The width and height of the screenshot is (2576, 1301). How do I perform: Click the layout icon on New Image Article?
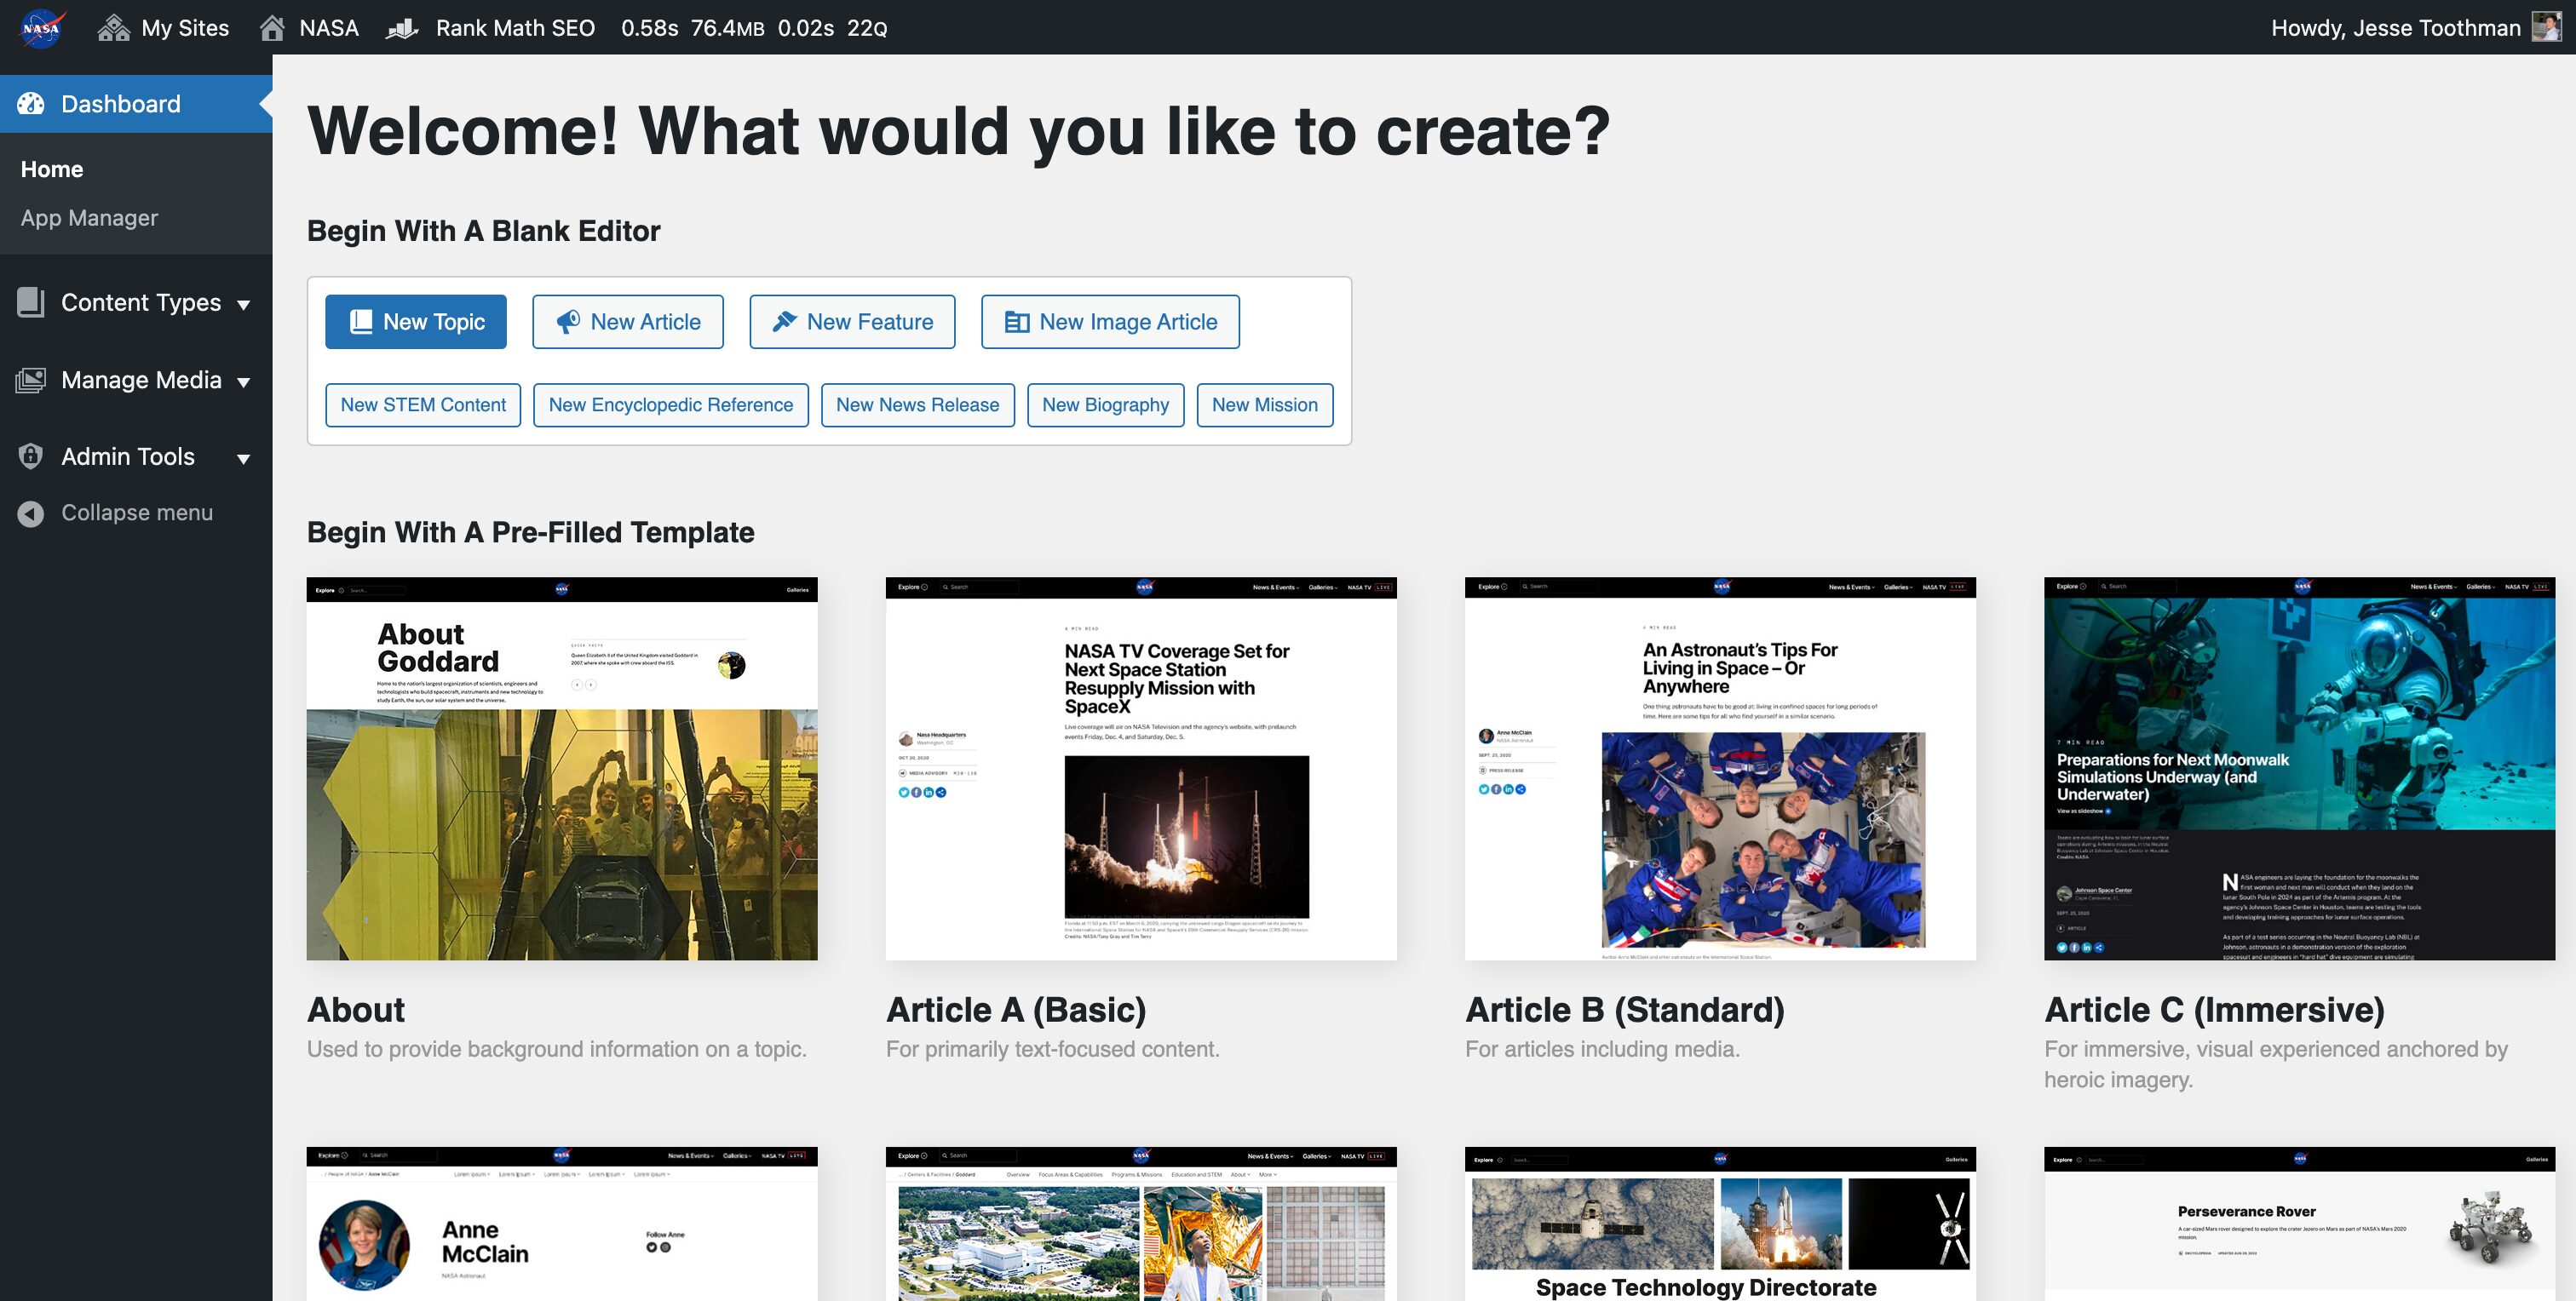pyautogui.click(x=1017, y=322)
